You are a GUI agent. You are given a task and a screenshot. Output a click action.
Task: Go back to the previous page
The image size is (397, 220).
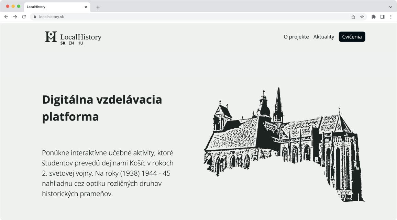click(6, 17)
